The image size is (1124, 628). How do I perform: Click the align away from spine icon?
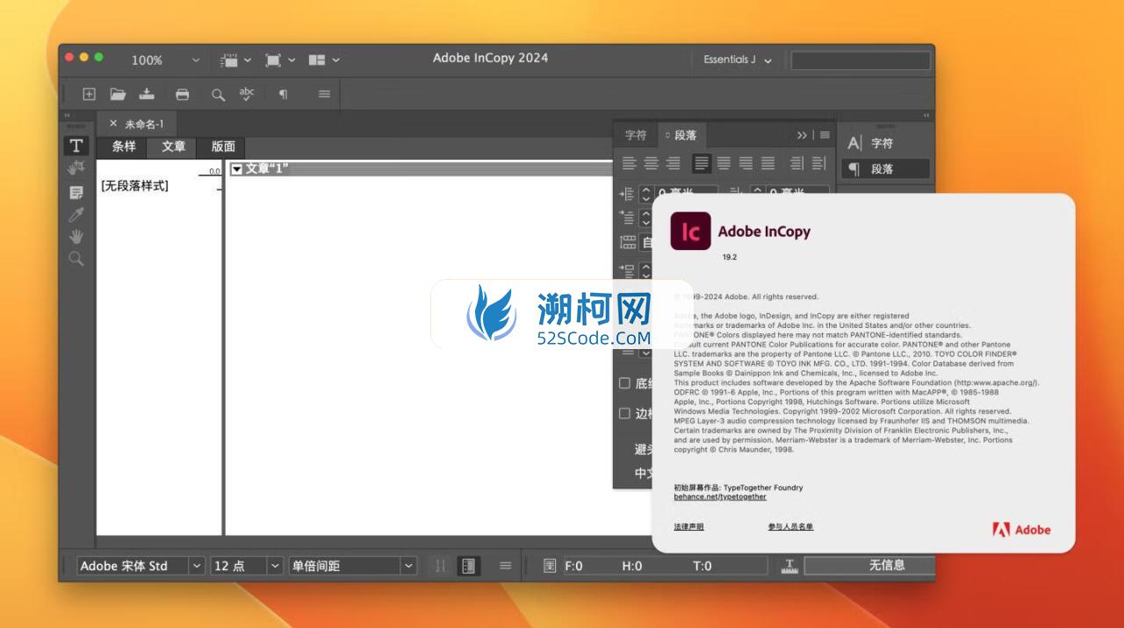point(818,163)
